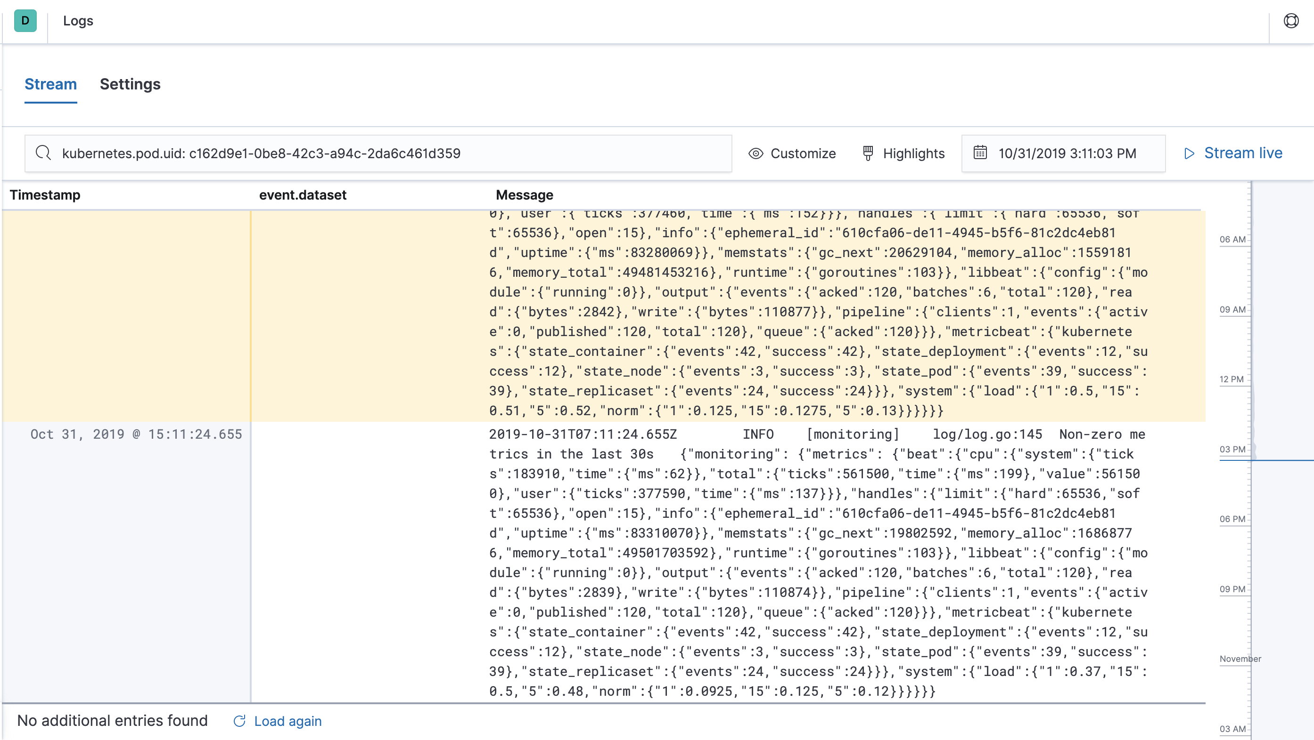Click the calendar icon in date field

pos(980,153)
